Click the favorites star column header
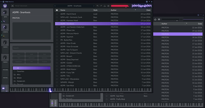Image resolution: width=205 pixels, height=108 pixels. pyautogui.click(x=57, y=10)
